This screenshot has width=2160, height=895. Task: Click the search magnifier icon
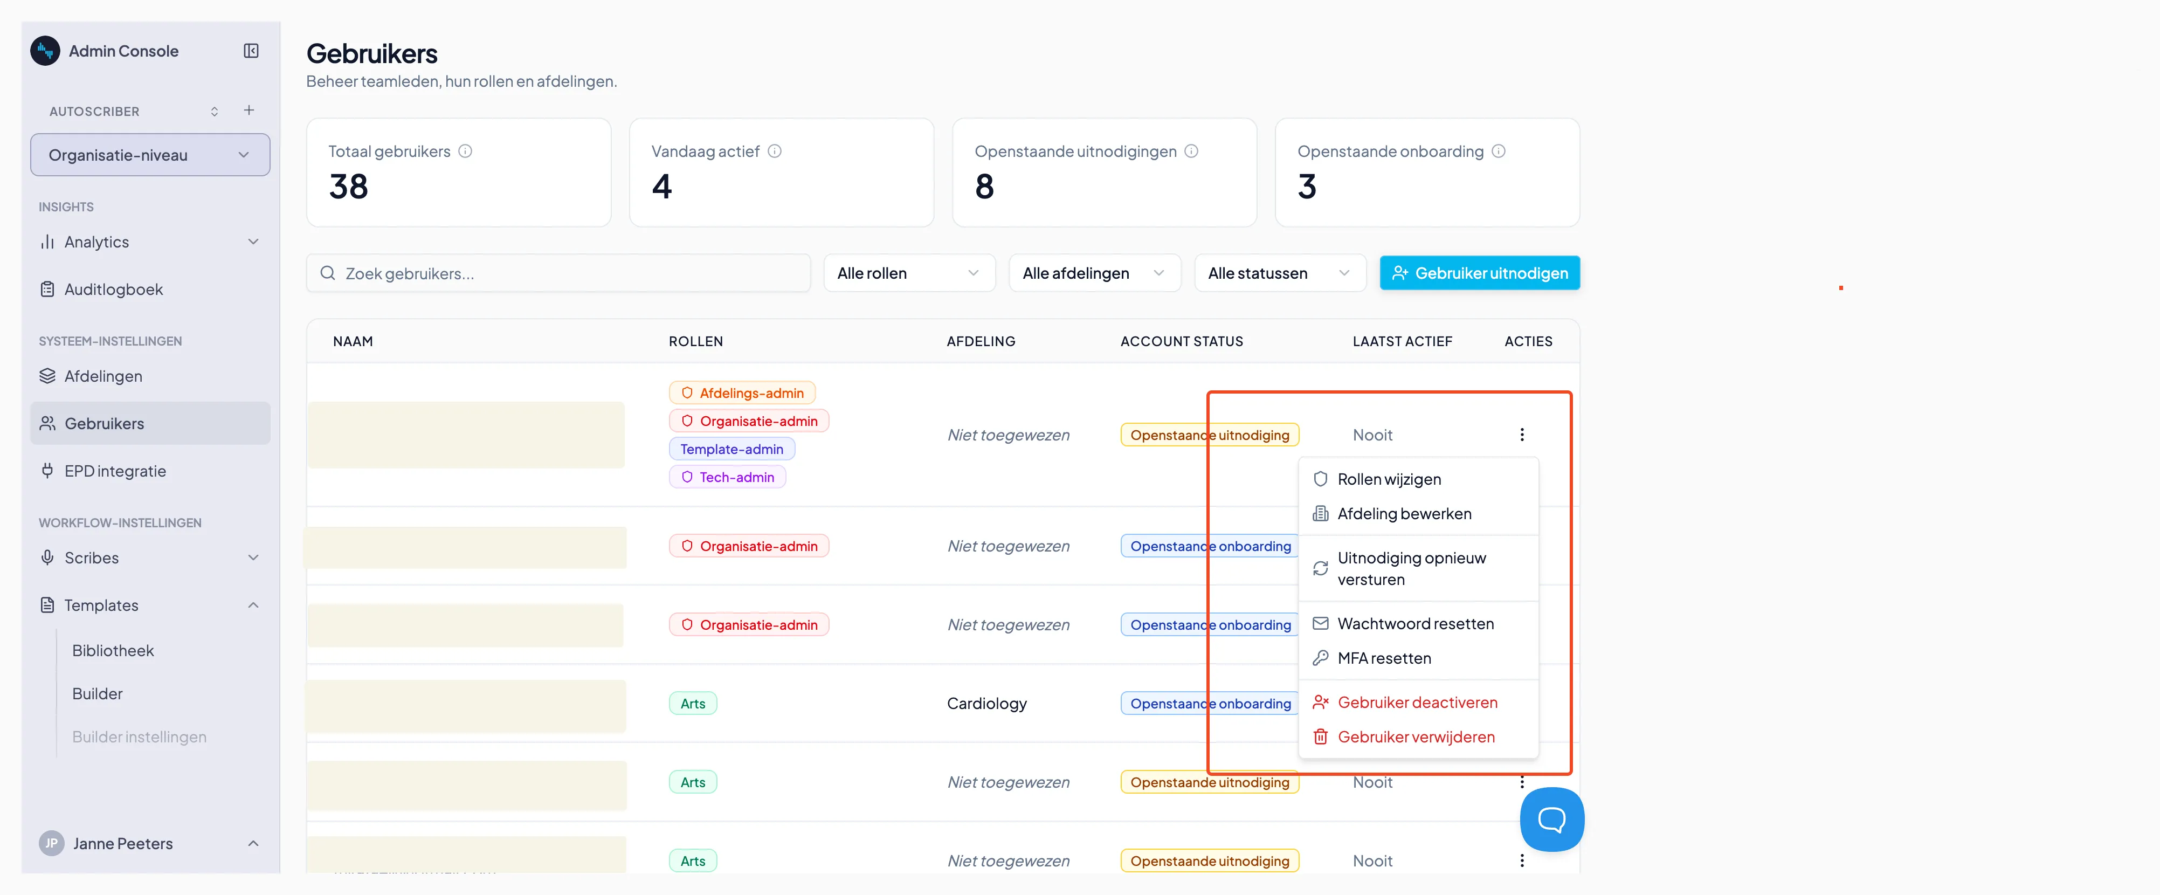[x=328, y=273]
